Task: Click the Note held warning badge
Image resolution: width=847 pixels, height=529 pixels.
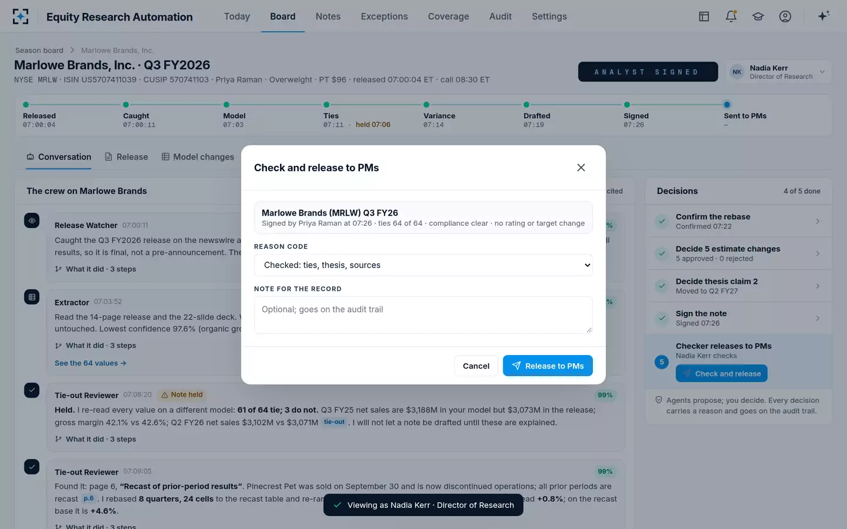Action: coord(182,395)
